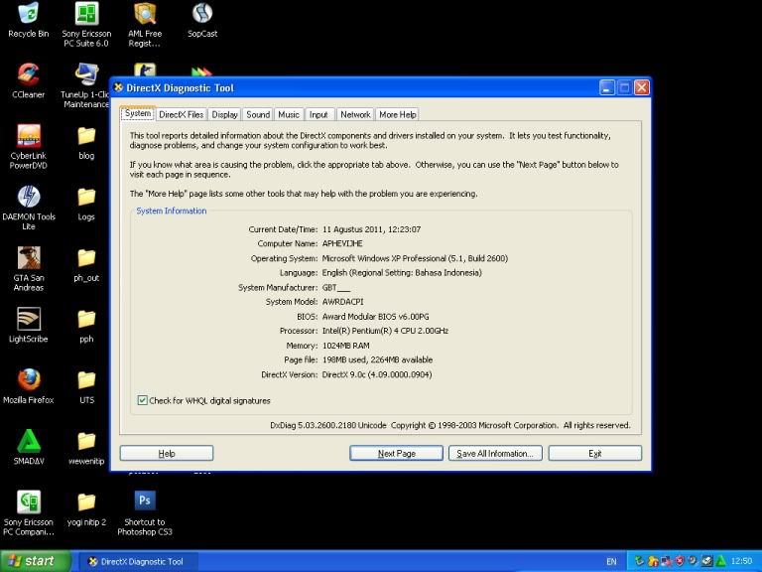Screen dimensions: 762x572
Task: Launch the SopCast desktop shortcut
Action: (202, 21)
